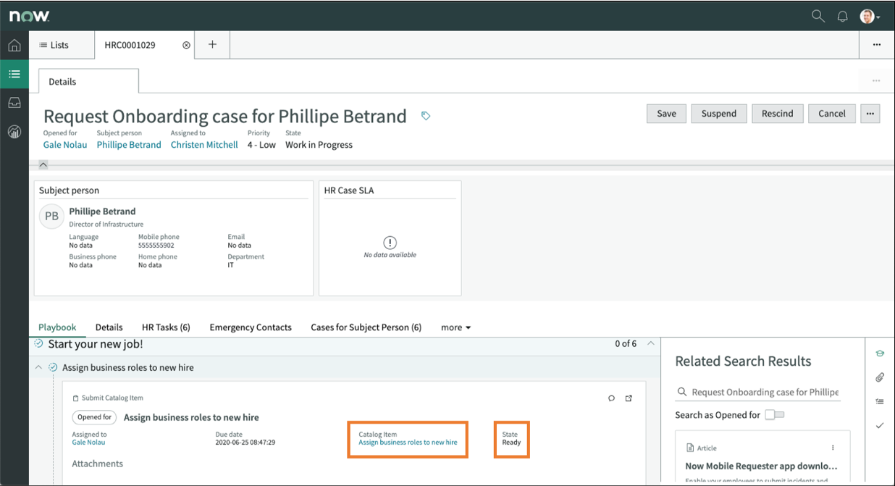Open the notifications bell
Screen dimensions: 895x486
[842, 16]
